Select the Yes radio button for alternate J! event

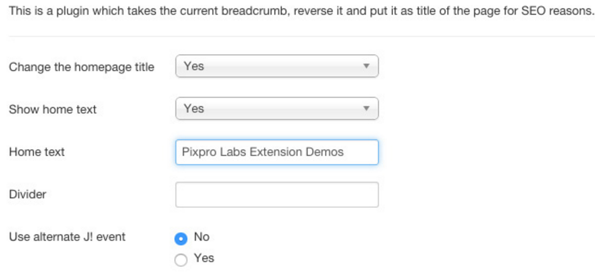point(181,260)
